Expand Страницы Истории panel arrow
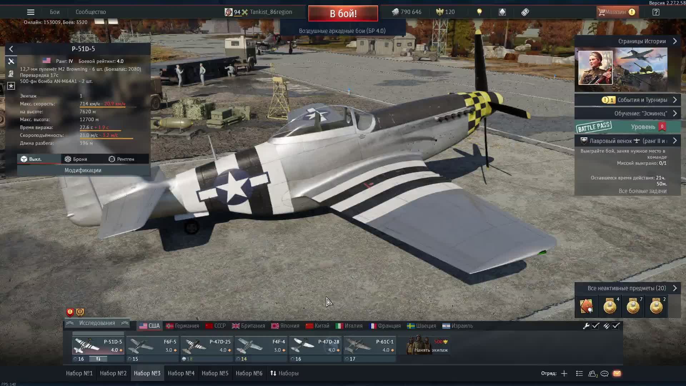Screen dimensions: 686x386 point(675,41)
